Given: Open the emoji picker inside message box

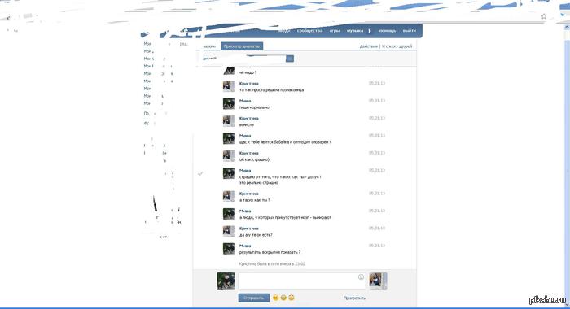Looking at the screenshot, I should [x=361, y=276].
